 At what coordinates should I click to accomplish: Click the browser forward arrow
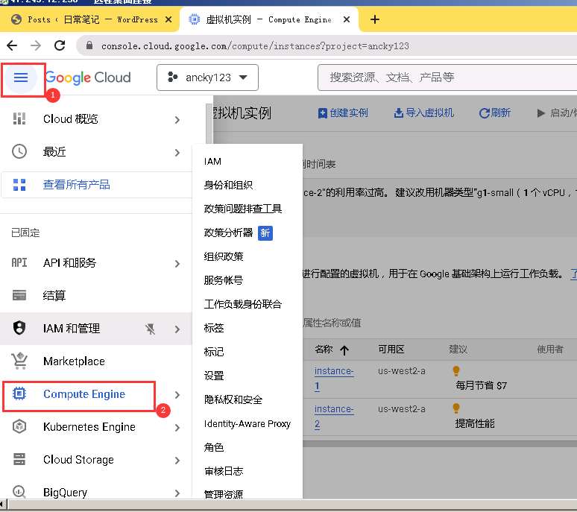36,45
